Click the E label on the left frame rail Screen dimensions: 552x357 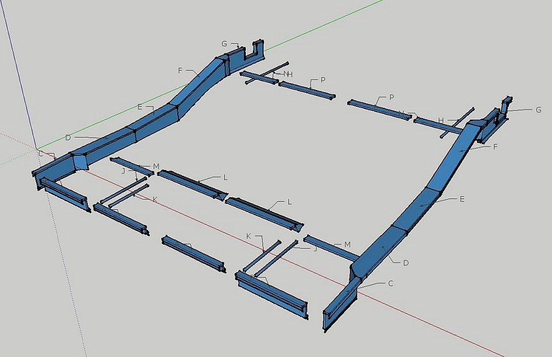[x=140, y=107]
